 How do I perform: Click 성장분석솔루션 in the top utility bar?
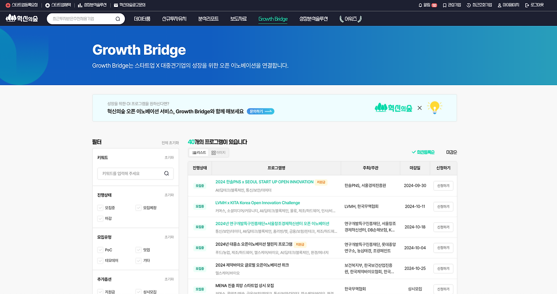pyautogui.click(x=92, y=5)
